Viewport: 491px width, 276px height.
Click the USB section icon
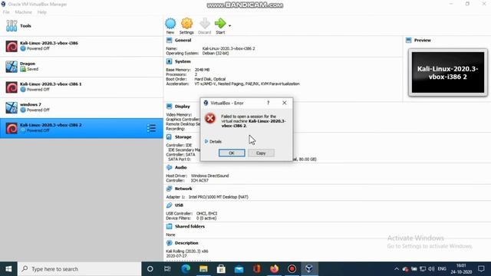pos(170,205)
